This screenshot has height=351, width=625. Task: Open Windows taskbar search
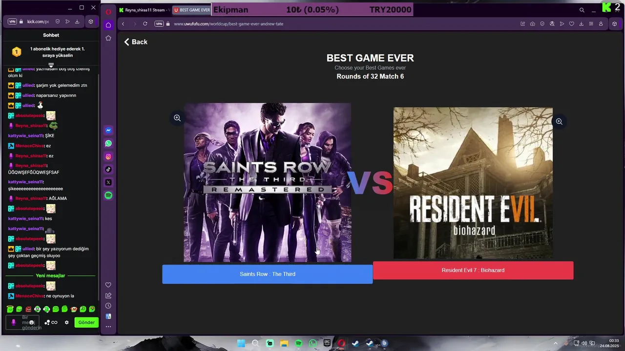[x=255, y=343]
